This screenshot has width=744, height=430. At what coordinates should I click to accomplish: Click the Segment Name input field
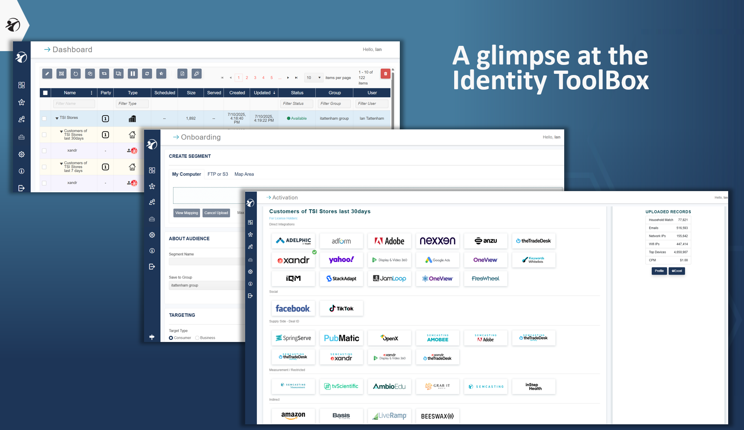(x=207, y=262)
